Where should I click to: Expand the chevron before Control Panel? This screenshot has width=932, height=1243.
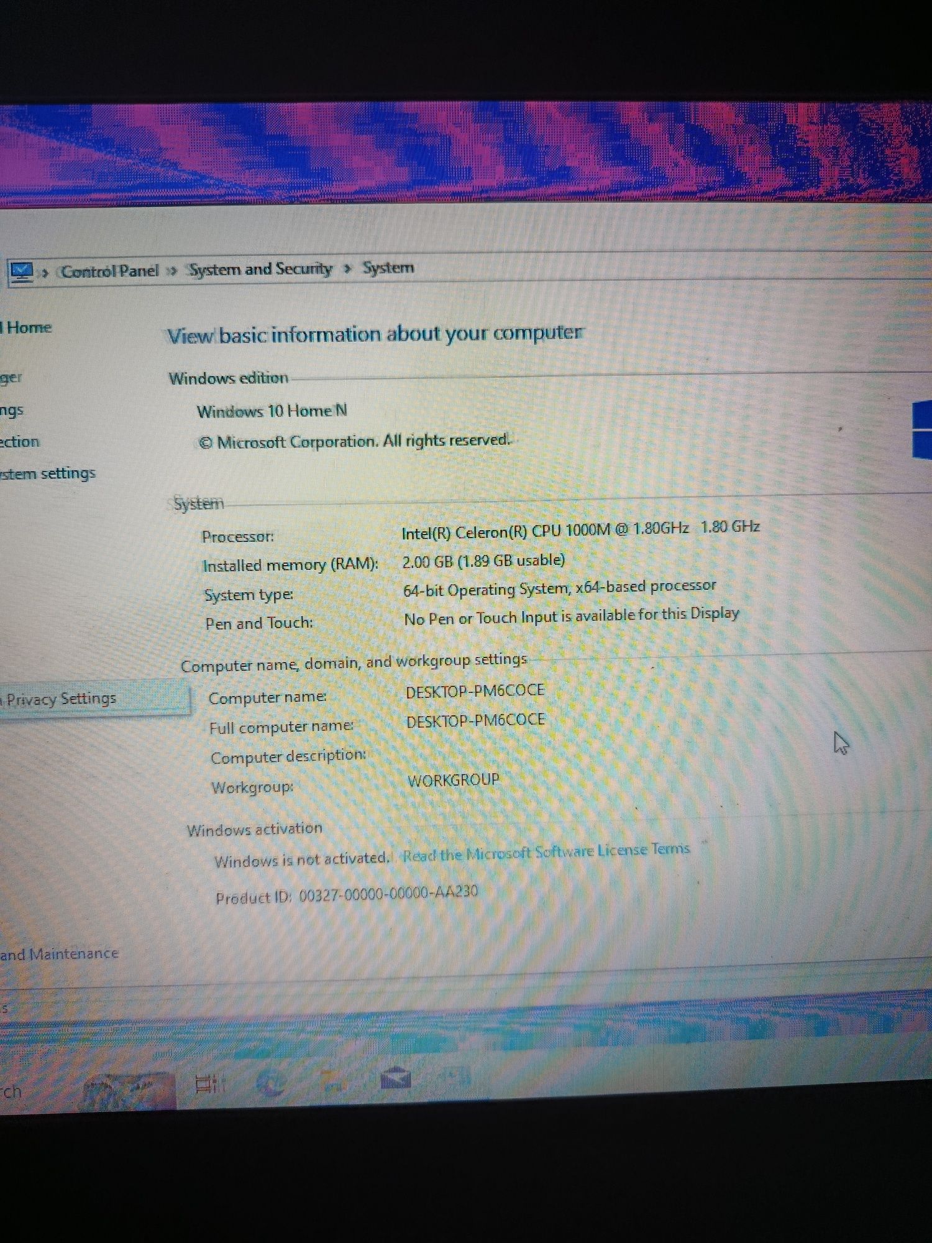pyautogui.click(x=45, y=273)
